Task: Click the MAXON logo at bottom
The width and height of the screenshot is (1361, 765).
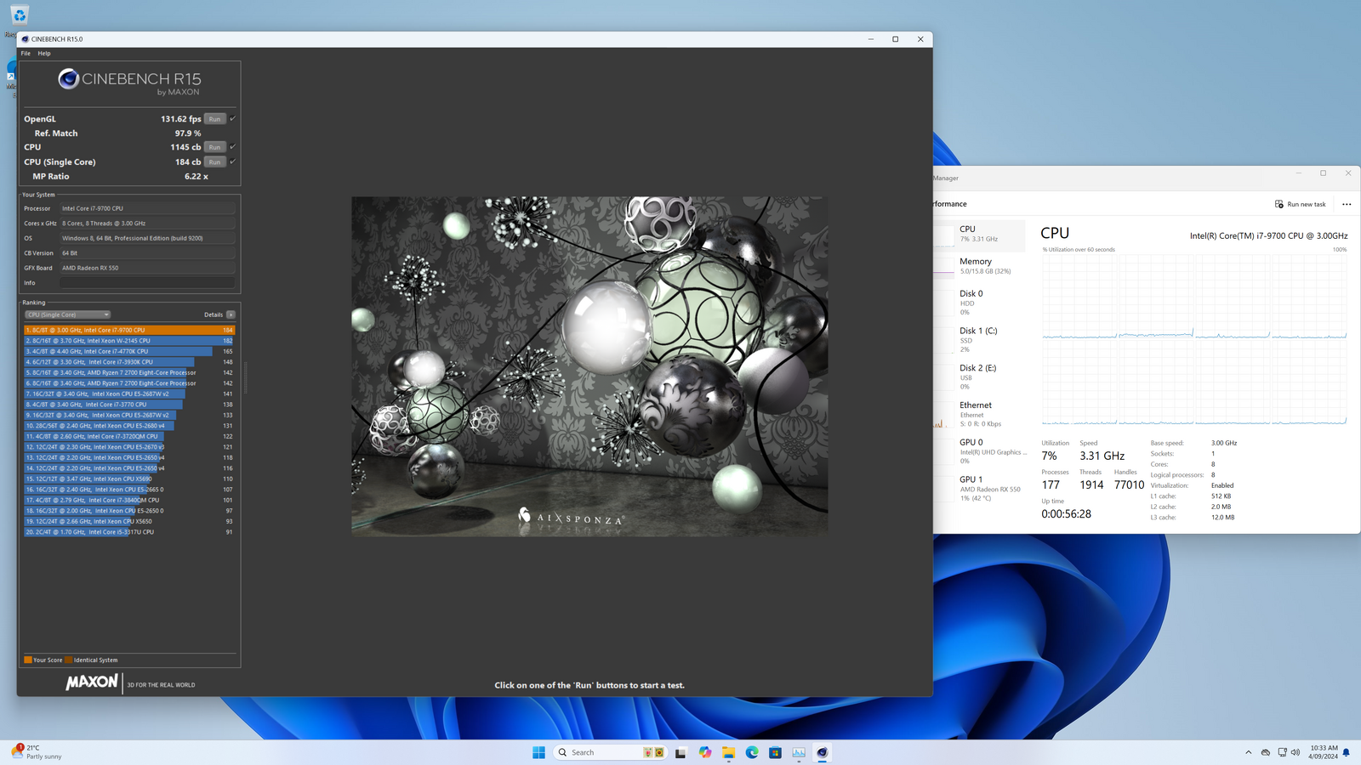Action: click(92, 682)
